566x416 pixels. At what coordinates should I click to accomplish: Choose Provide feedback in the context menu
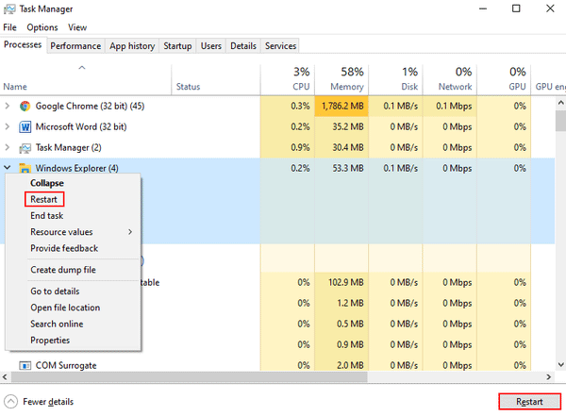tap(64, 248)
